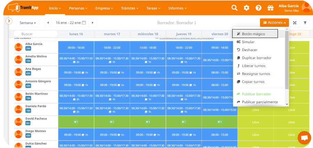This screenshot has height=148, width=313.
Task: Expand the left sidebar orange arrow
Action: tap(9, 21)
